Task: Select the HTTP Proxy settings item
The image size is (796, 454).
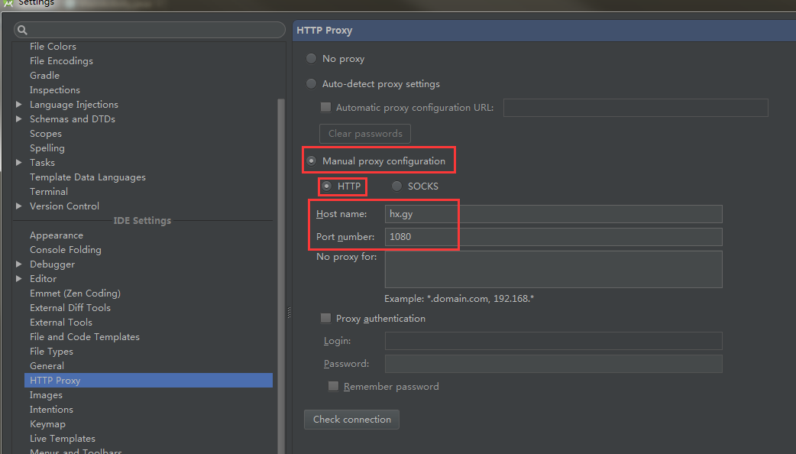Action: tap(148, 381)
